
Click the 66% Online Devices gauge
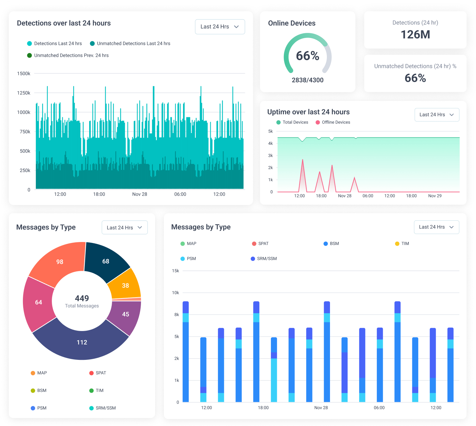308,56
